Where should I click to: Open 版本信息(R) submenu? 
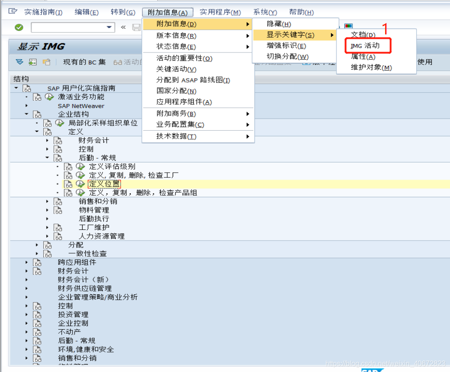point(198,36)
